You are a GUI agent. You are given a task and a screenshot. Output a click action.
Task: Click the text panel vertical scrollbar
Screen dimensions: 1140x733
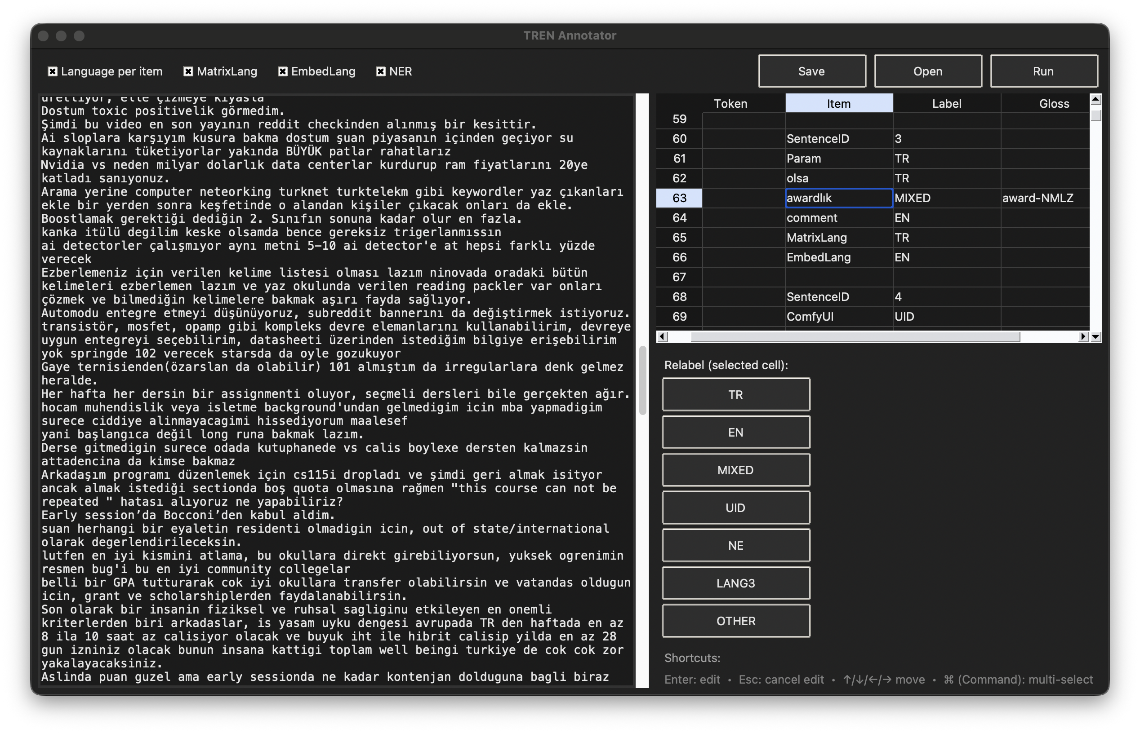click(642, 381)
